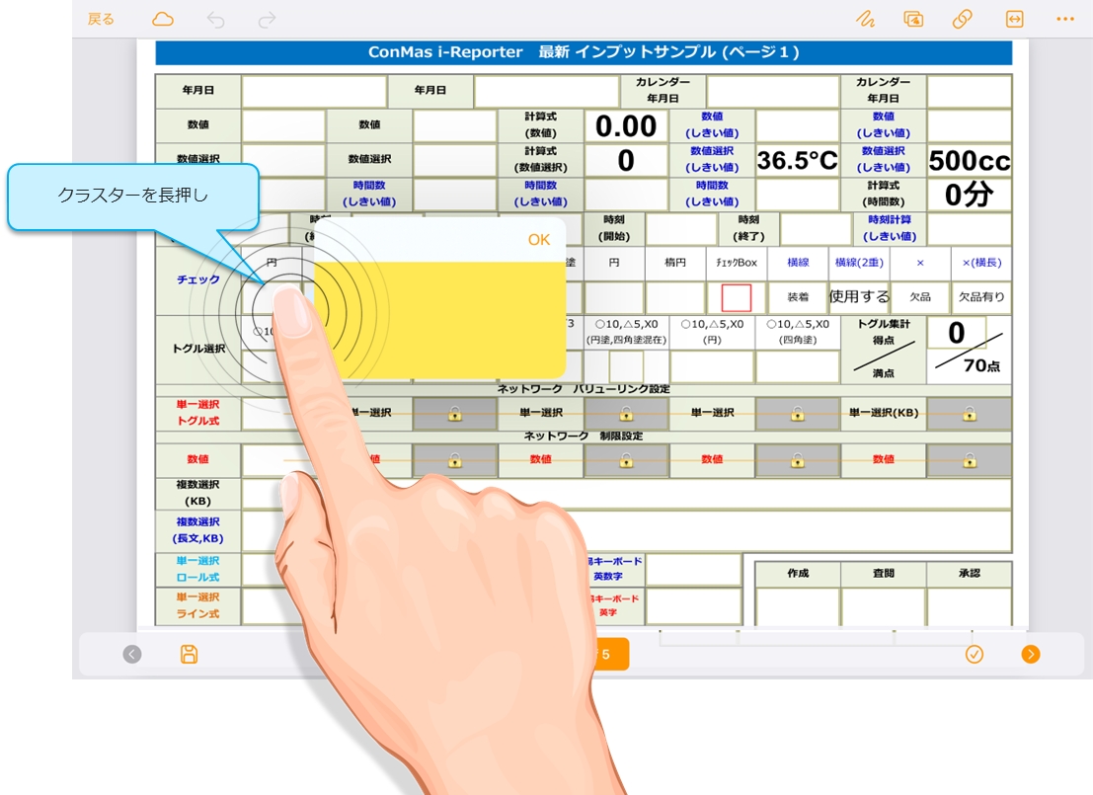Tap the 横線(2重) check label cell

click(859, 263)
